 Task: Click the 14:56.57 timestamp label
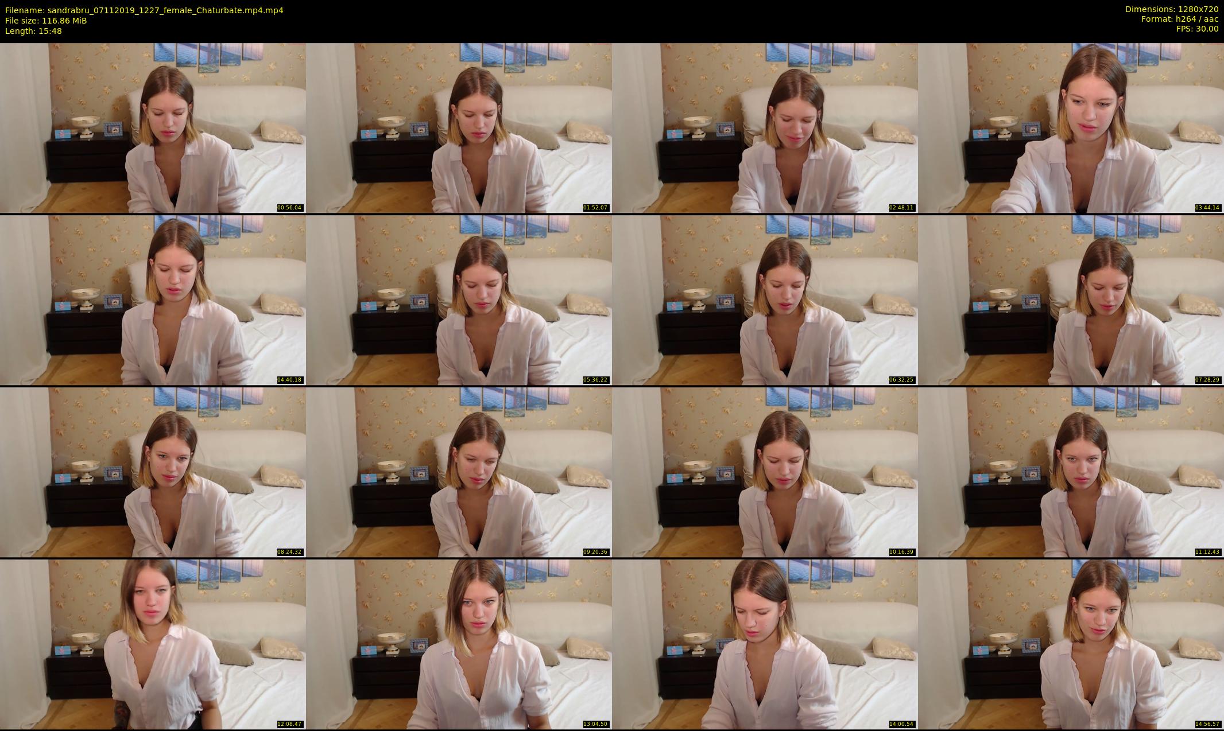1207,724
